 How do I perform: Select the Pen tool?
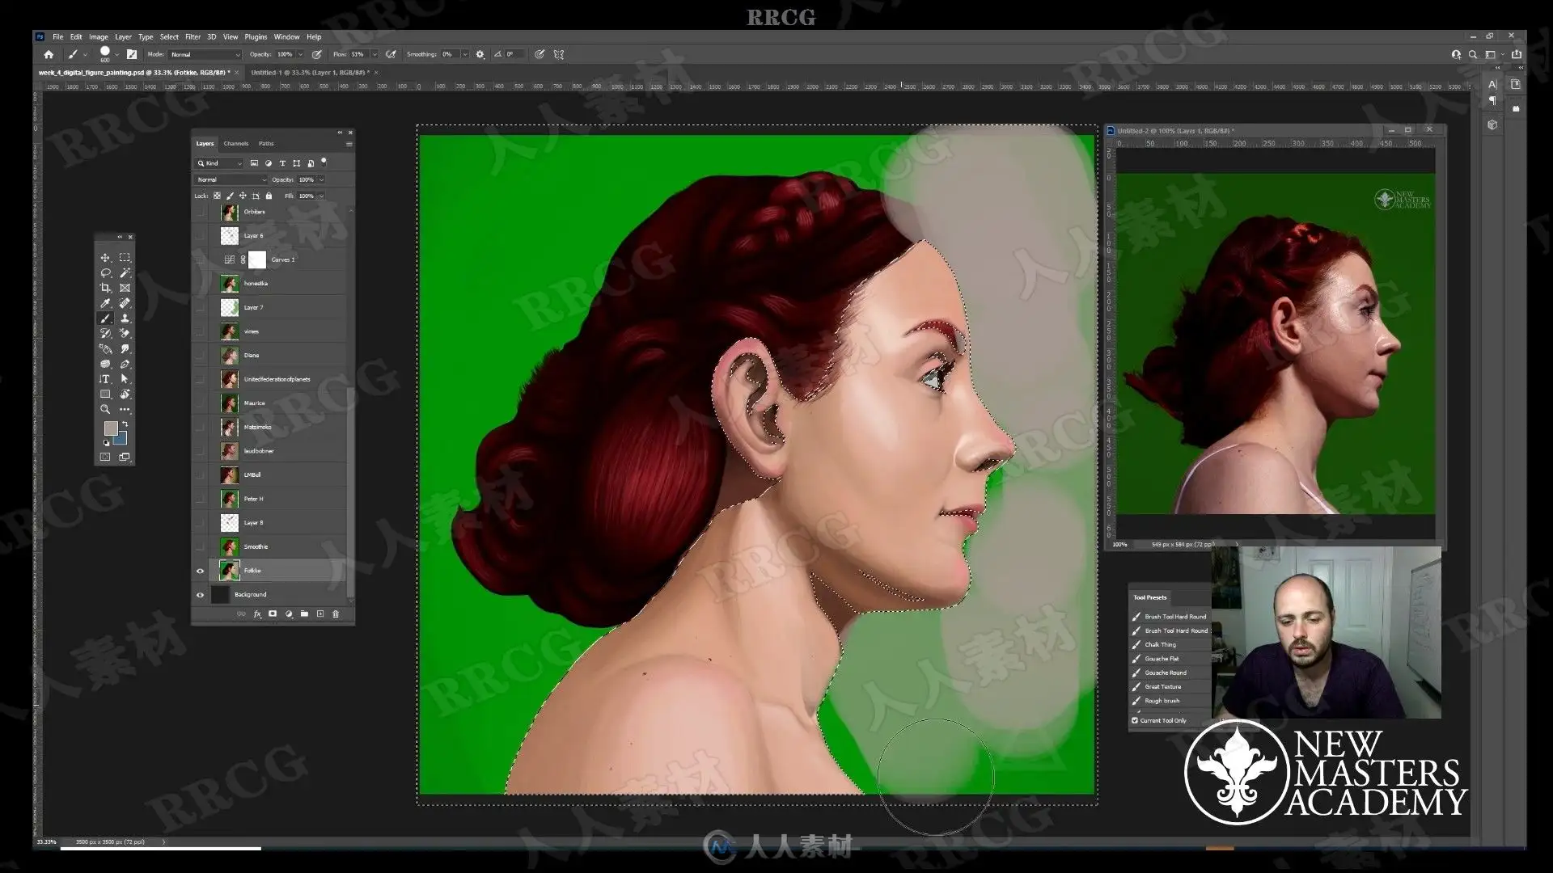tap(125, 364)
